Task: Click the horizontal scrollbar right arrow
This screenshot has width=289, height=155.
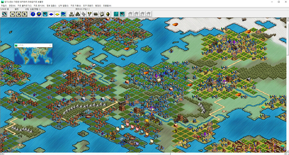Action: 285,154
